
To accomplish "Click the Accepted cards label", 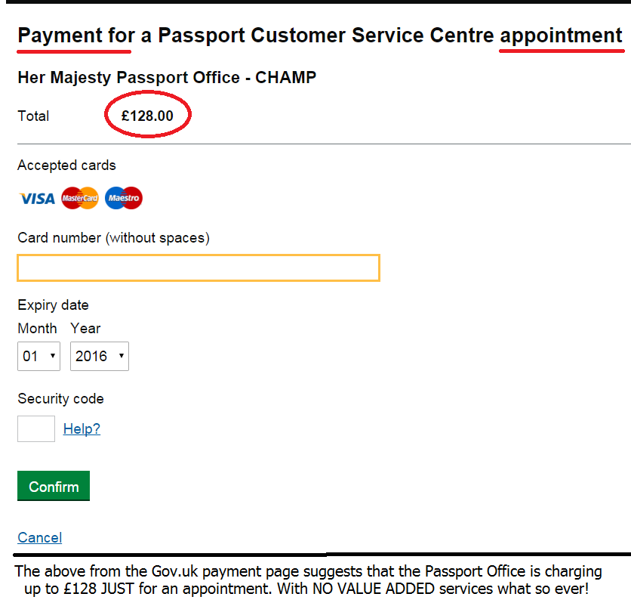I will point(66,165).
